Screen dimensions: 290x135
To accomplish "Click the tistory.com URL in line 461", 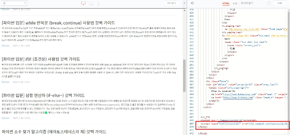I will coord(238,98).
